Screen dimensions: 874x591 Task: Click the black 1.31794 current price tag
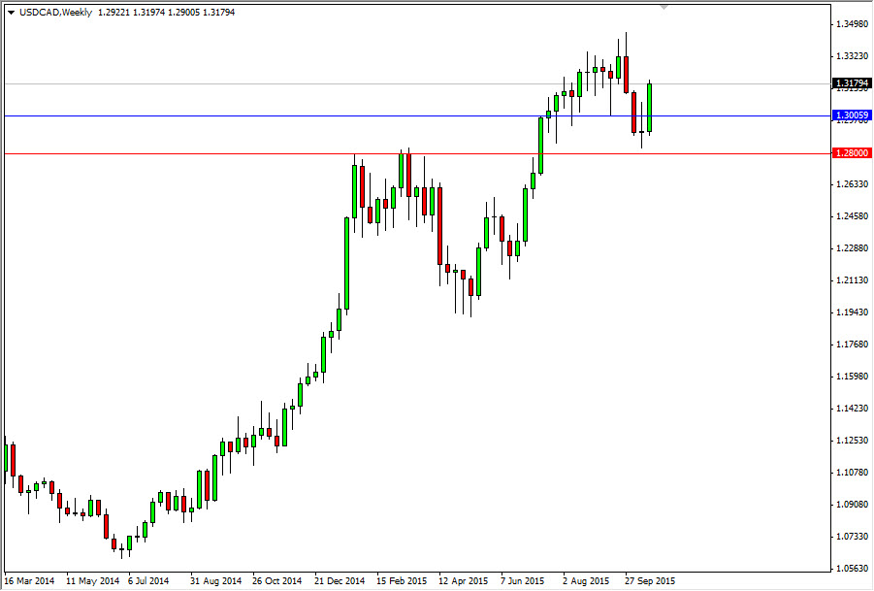851,84
